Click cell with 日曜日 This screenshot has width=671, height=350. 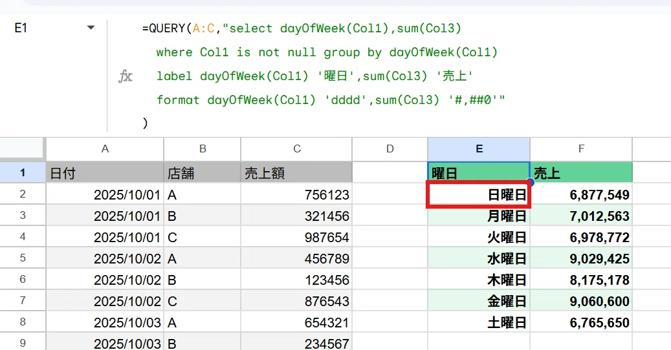click(x=479, y=194)
